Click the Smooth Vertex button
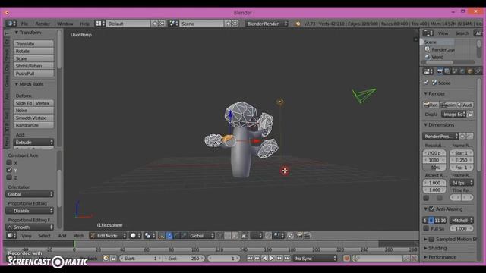 click(33, 118)
